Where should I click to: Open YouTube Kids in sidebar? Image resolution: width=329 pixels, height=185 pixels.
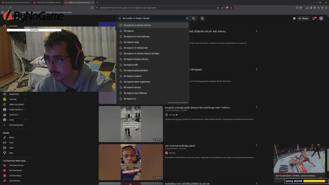pos(14,181)
